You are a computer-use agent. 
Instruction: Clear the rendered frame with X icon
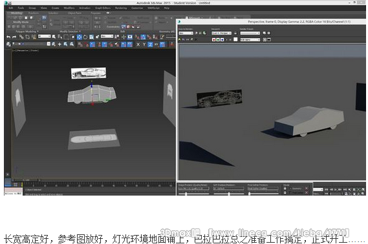196,40
